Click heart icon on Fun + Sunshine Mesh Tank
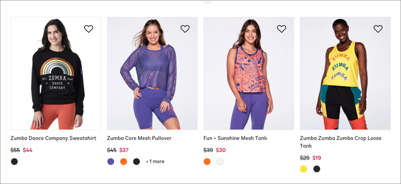 pos(281,29)
